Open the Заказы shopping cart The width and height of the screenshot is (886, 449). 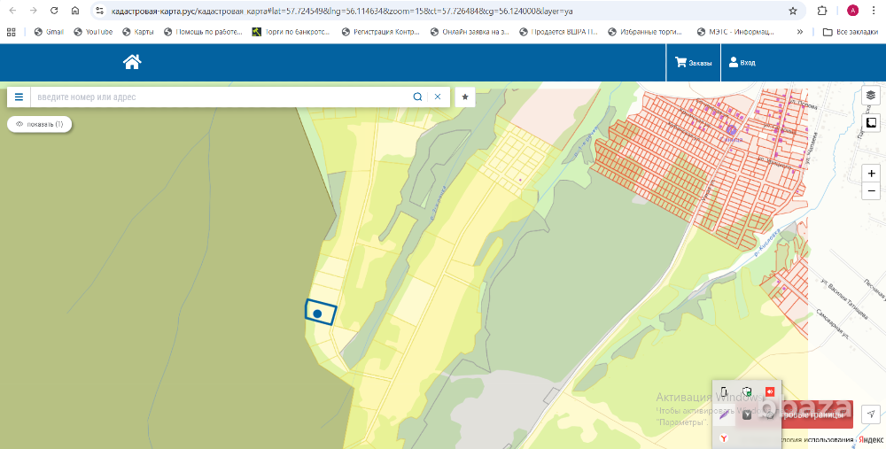pyautogui.click(x=693, y=63)
